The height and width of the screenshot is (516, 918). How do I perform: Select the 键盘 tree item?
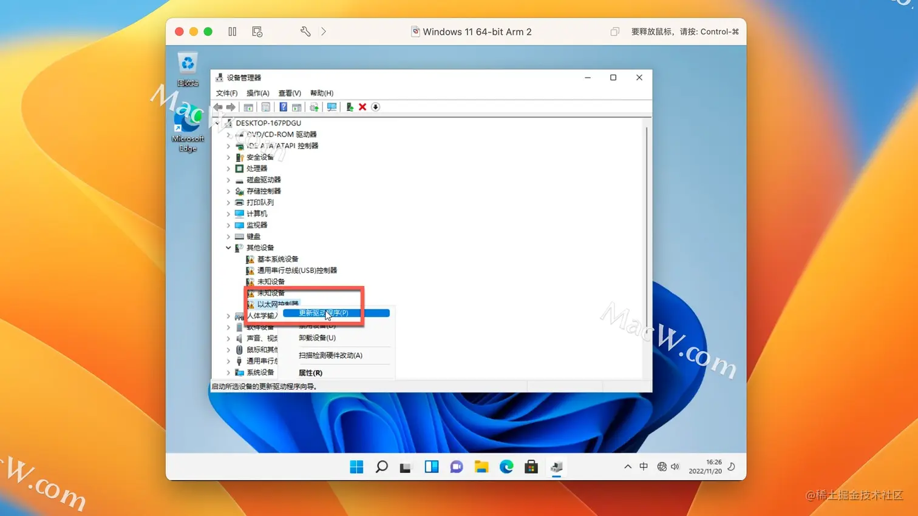pyautogui.click(x=253, y=236)
